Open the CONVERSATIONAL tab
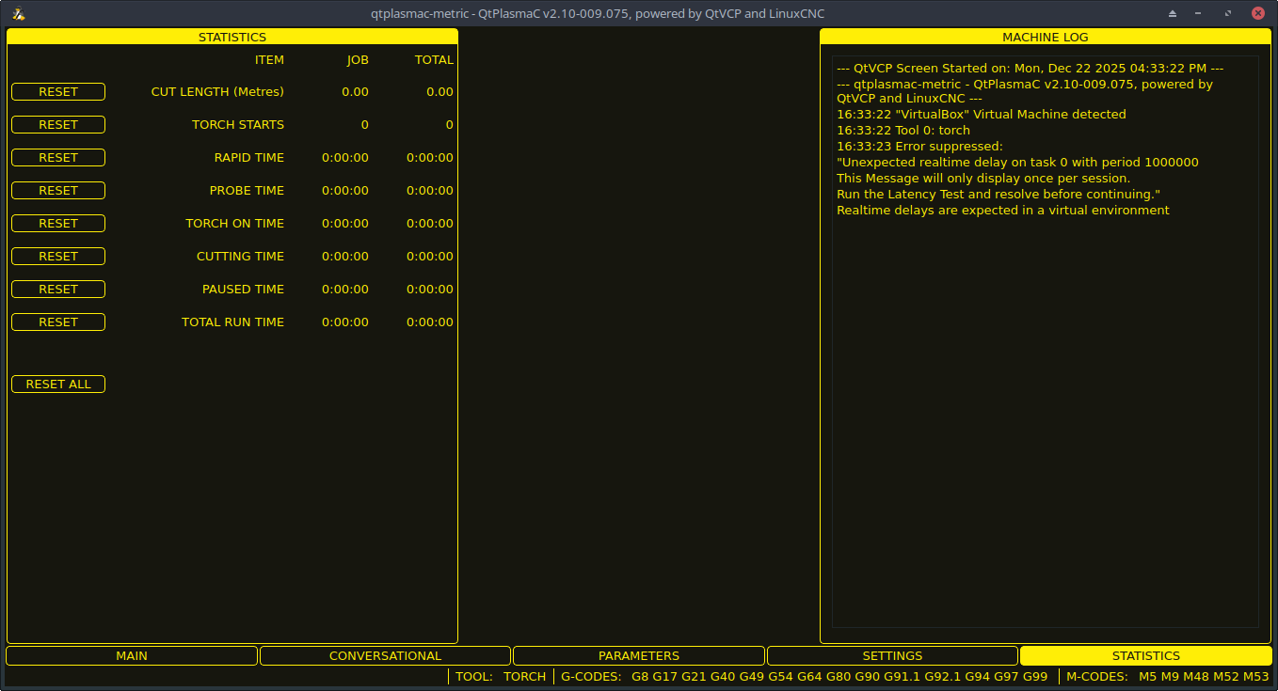 pyautogui.click(x=385, y=655)
